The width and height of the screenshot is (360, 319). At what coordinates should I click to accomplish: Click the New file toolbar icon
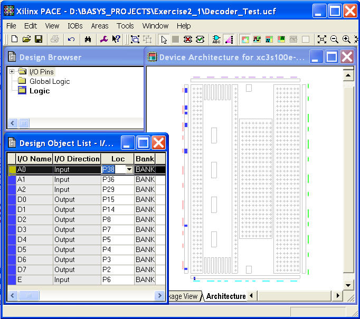14,39
